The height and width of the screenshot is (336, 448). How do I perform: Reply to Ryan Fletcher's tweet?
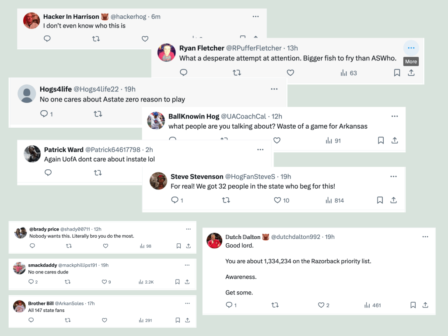click(x=184, y=73)
